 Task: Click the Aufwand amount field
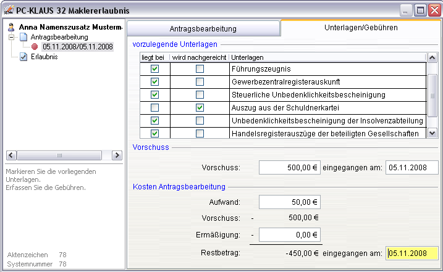tap(289, 202)
